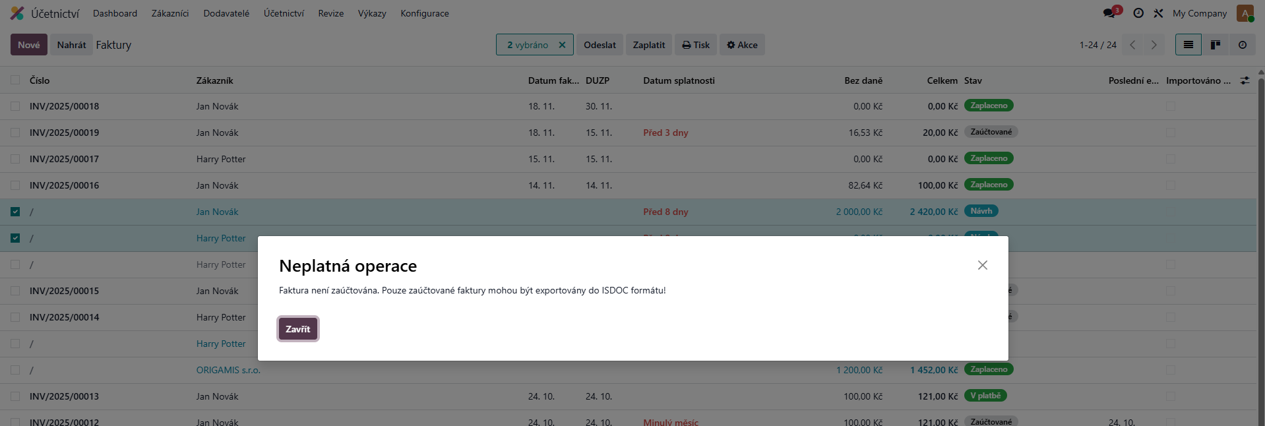Switch to kanban view icon
The image size is (1265, 426).
[1215, 45]
